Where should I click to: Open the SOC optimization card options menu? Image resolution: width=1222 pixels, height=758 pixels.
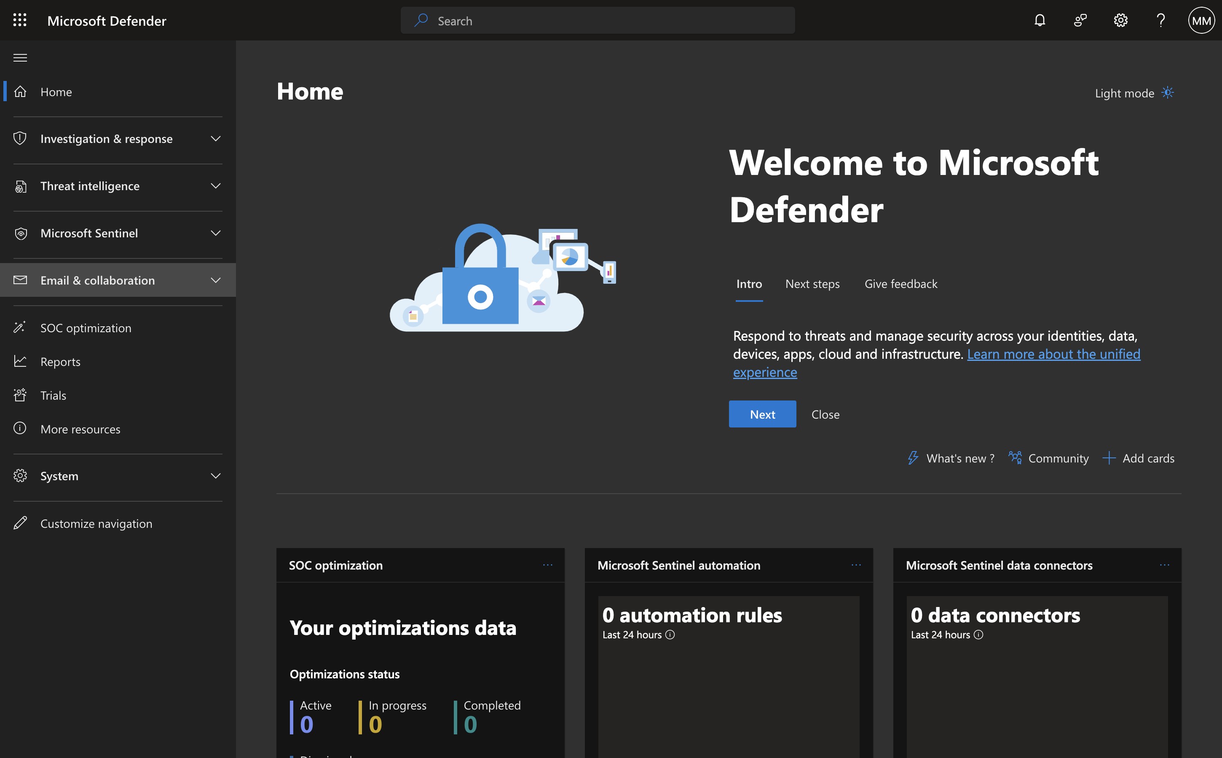[548, 565]
